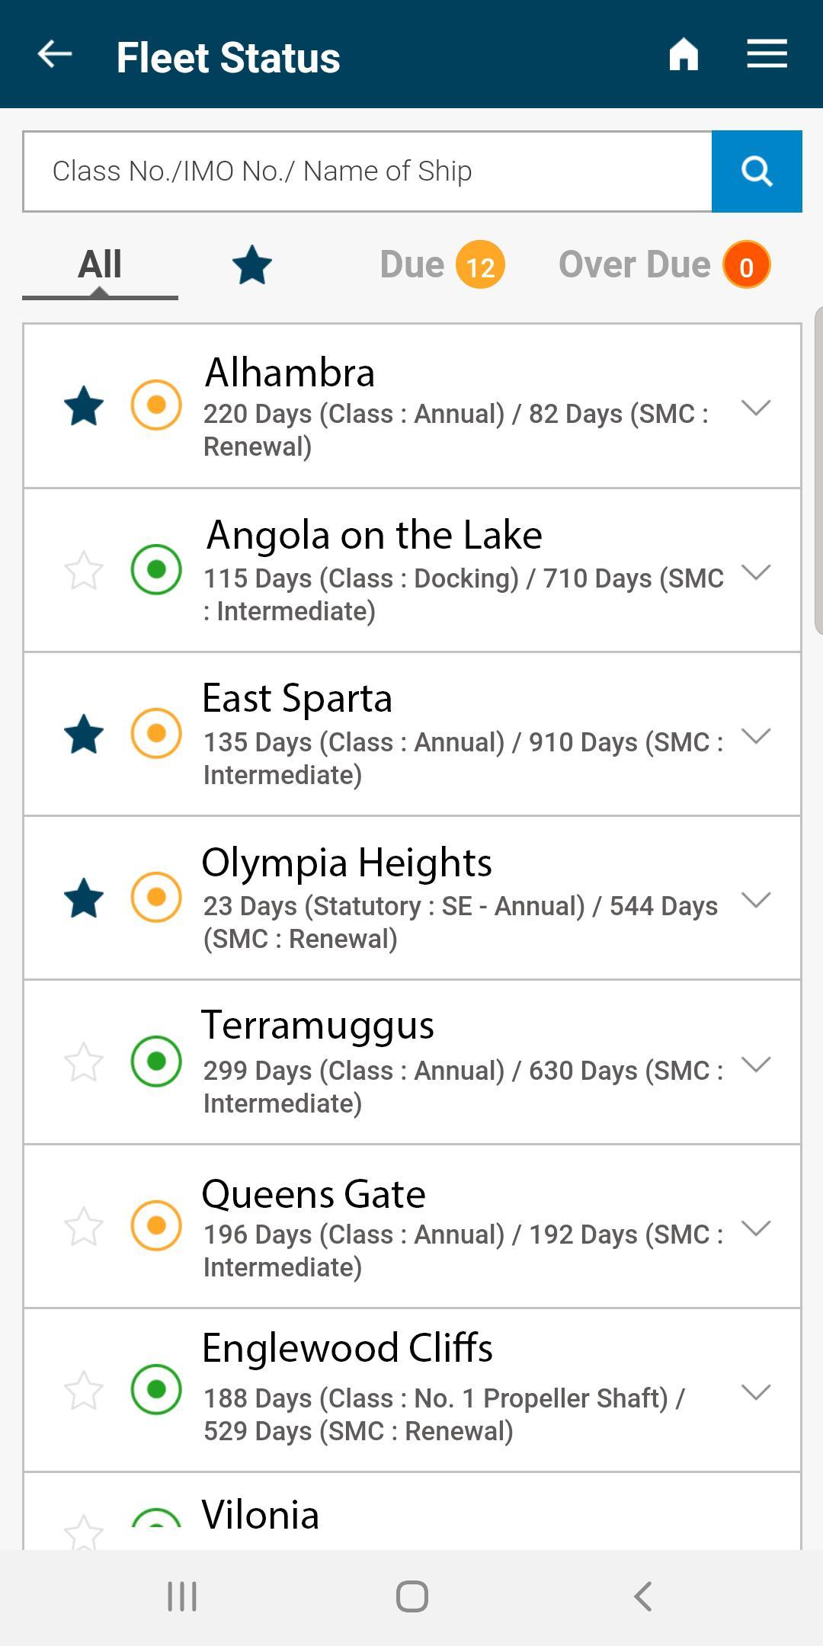
Task: Switch to the Due tab
Action: (x=442, y=265)
